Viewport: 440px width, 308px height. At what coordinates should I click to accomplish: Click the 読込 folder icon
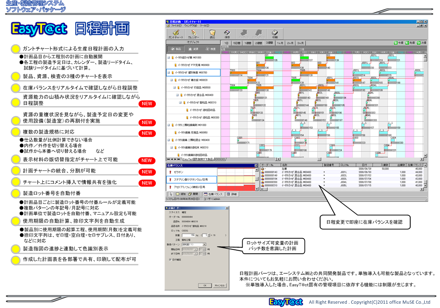[213, 34]
